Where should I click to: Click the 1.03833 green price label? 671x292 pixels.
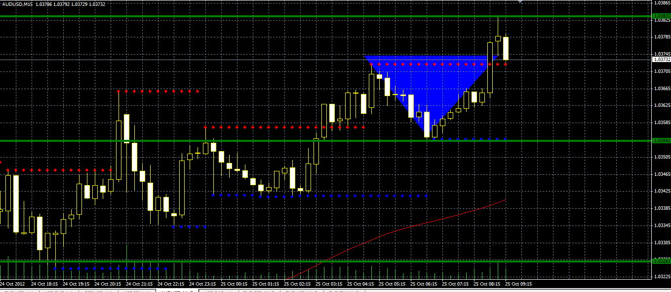click(x=662, y=16)
